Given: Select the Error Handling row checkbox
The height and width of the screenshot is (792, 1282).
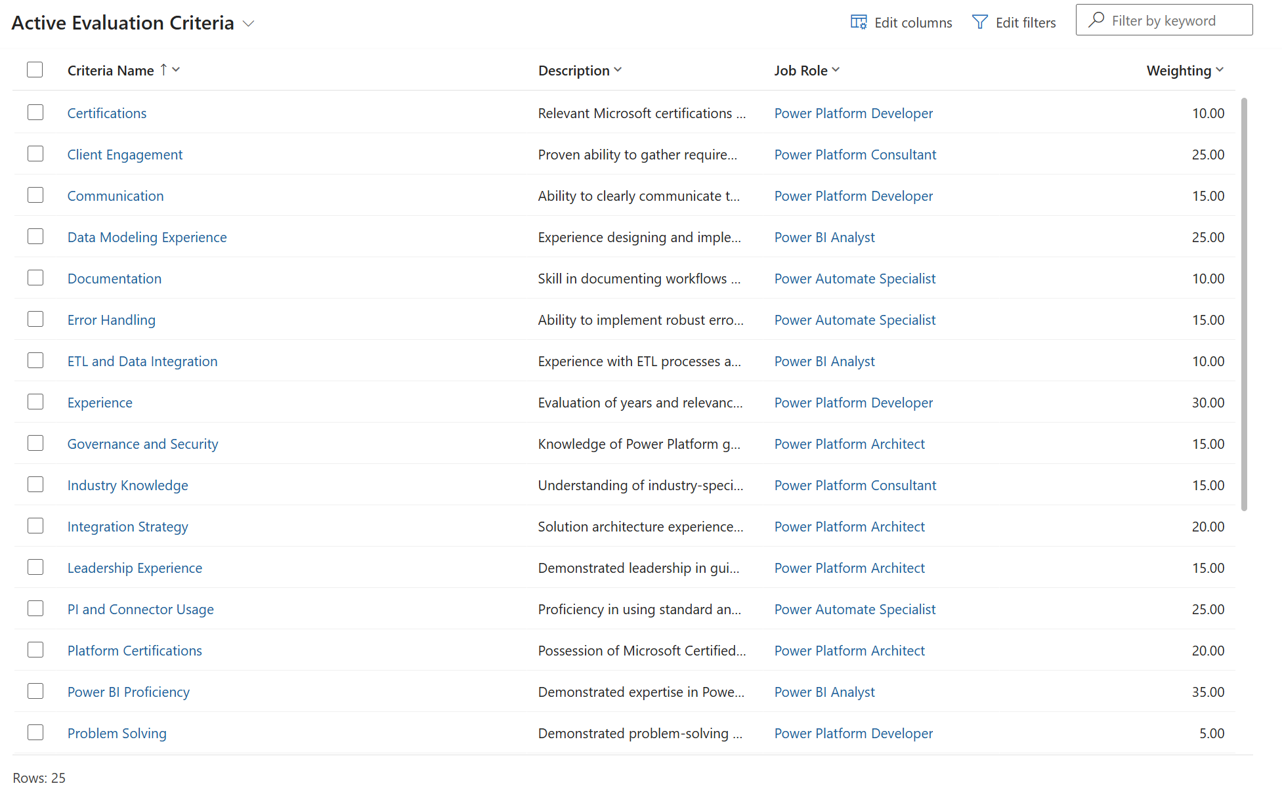Looking at the screenshot, I should pos(35,319).
